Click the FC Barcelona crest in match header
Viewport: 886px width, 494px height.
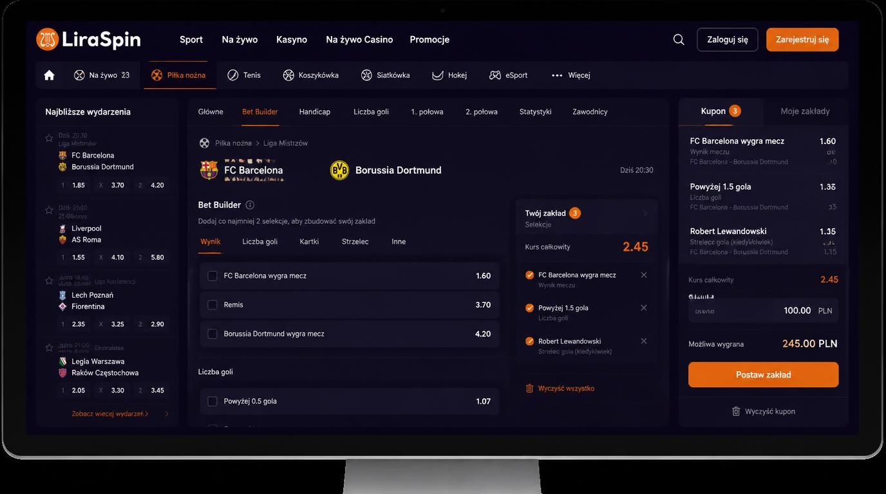pyautogui.click(x=209, y=170)
